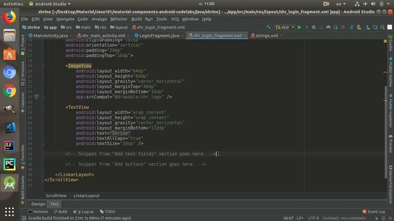Show Applications grid in dock

[x=10, y=212]
